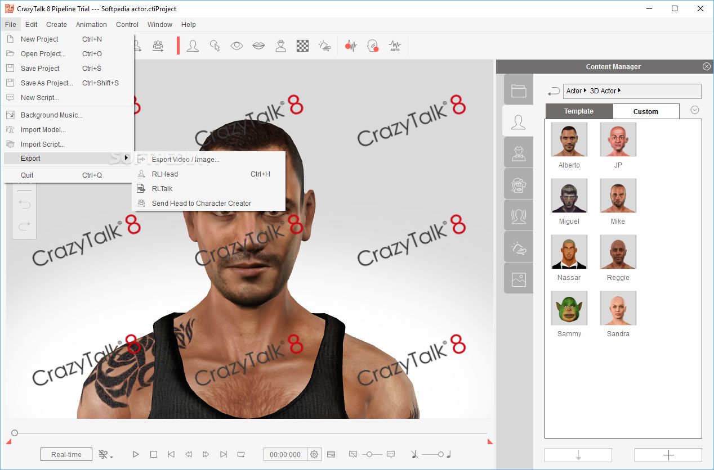This screenshot has width=714, height=470.
Task: Open the mask face tab in Content Manager
Action: [x=519, y=184]
